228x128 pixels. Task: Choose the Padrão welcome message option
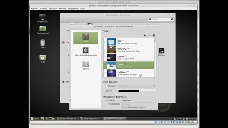(107, 100)
